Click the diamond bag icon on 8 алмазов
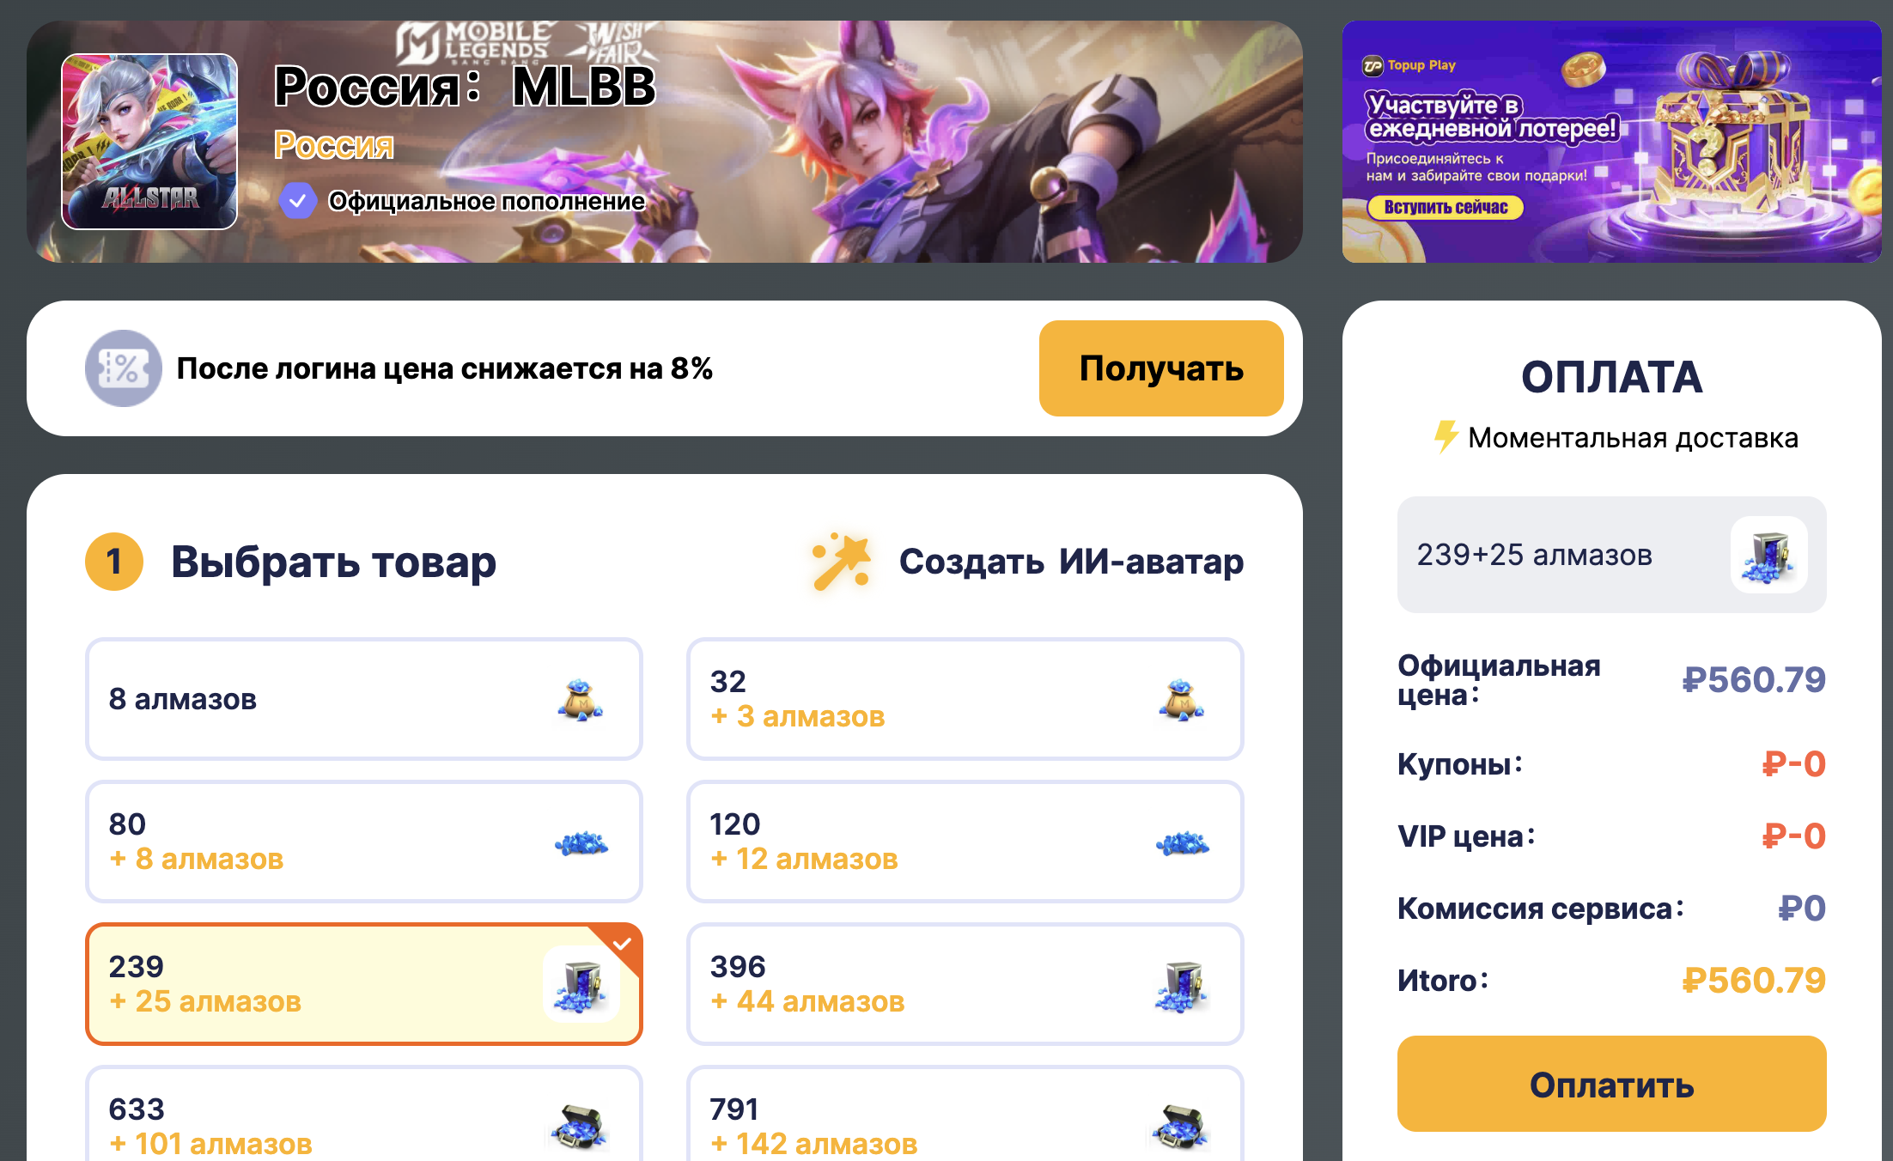Viewport: 1893px width, 1161px height. tap(580, 699)
